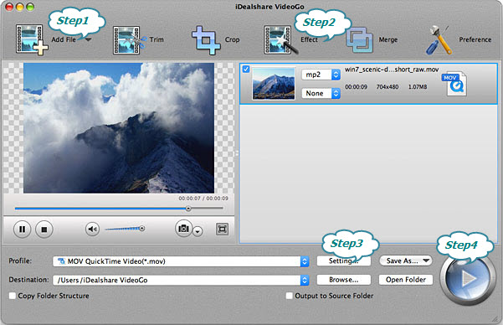The width and height of the screenshot is (503, 325).
Task: Click the Merge text label
Action: click(x=388, y=39)
